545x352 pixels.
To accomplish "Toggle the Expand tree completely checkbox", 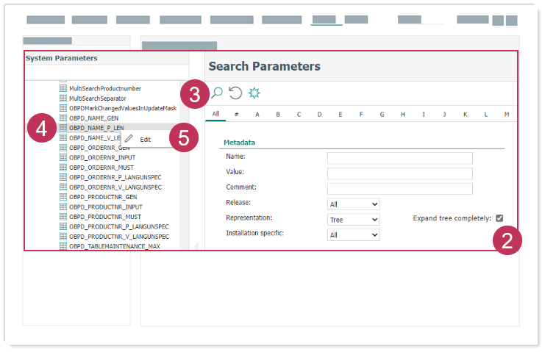I will click(x=499, y=218).
